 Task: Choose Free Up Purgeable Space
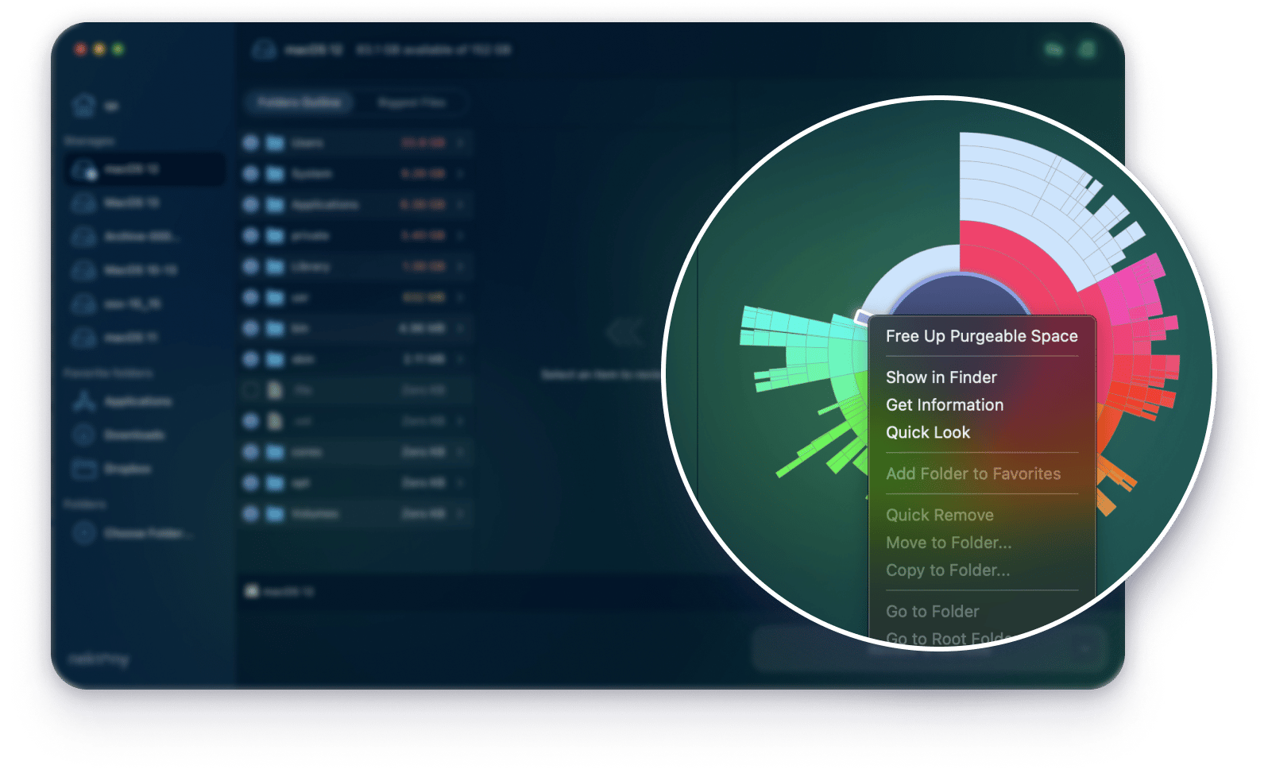(981, 336)
